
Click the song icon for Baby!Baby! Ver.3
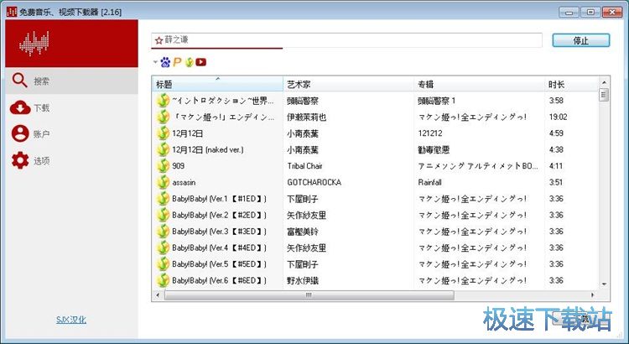click(163, 232)
